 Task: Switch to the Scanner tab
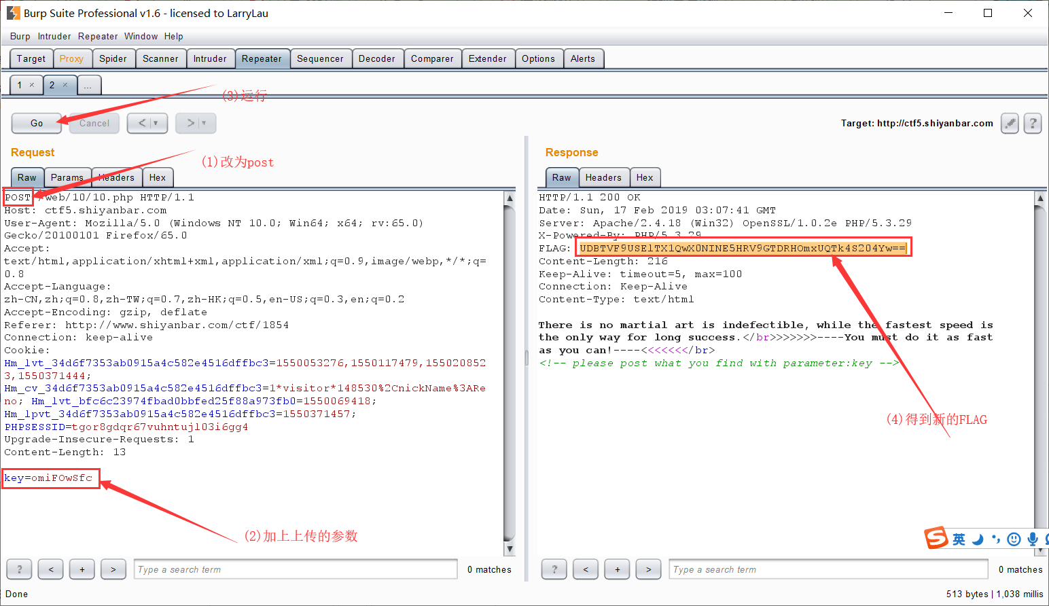[x=160, y=58]
